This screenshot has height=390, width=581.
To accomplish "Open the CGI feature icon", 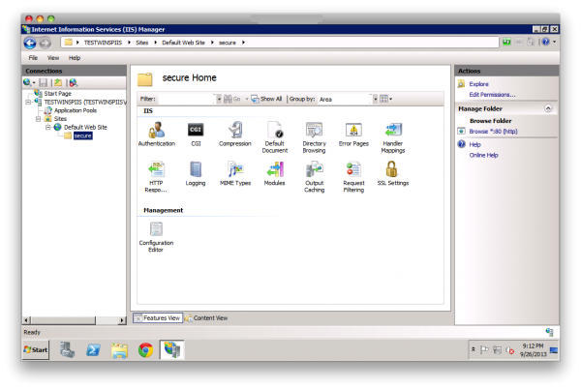I will (195, 130).
